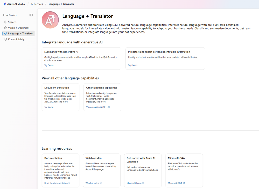Try Demo for Summarize with generative AI

click(49, 65)
